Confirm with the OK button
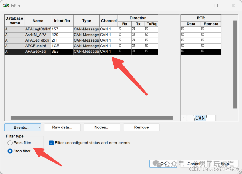Image resolution: width=242 pixels, height=174 pixels. [163, 164]
